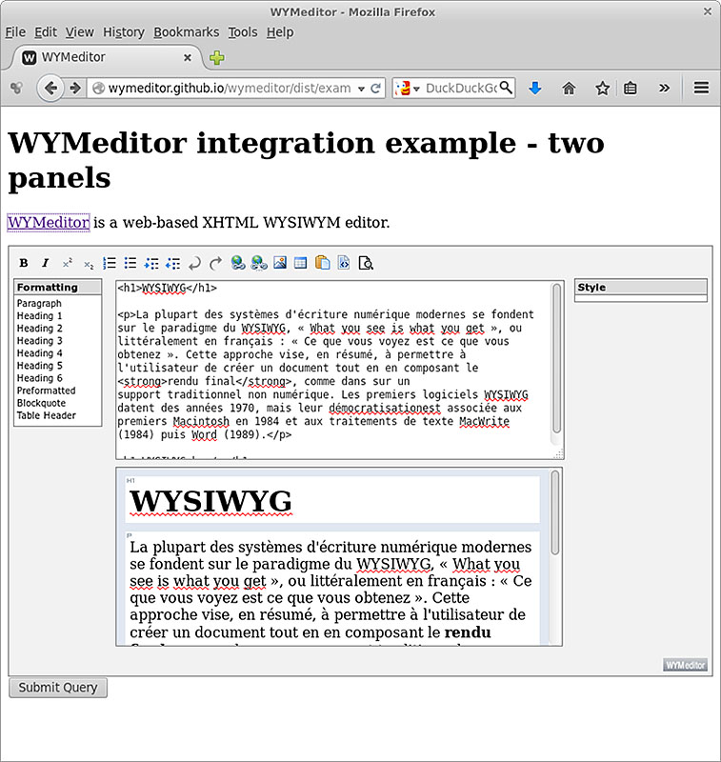Apply Heading 3 formatting
The height and width of the screenshot is (762, 721).
pos(40,341)
